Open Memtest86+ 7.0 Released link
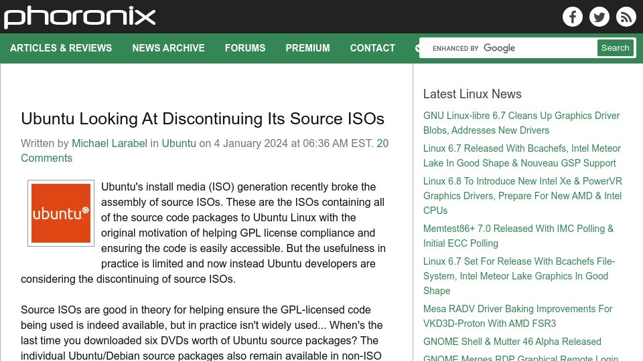The width and height of the screenshot is (643, 361). (x=518, y=236)
